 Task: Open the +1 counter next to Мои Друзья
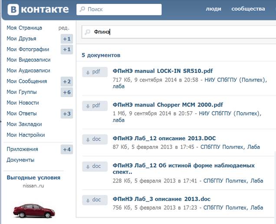point(67,39)
